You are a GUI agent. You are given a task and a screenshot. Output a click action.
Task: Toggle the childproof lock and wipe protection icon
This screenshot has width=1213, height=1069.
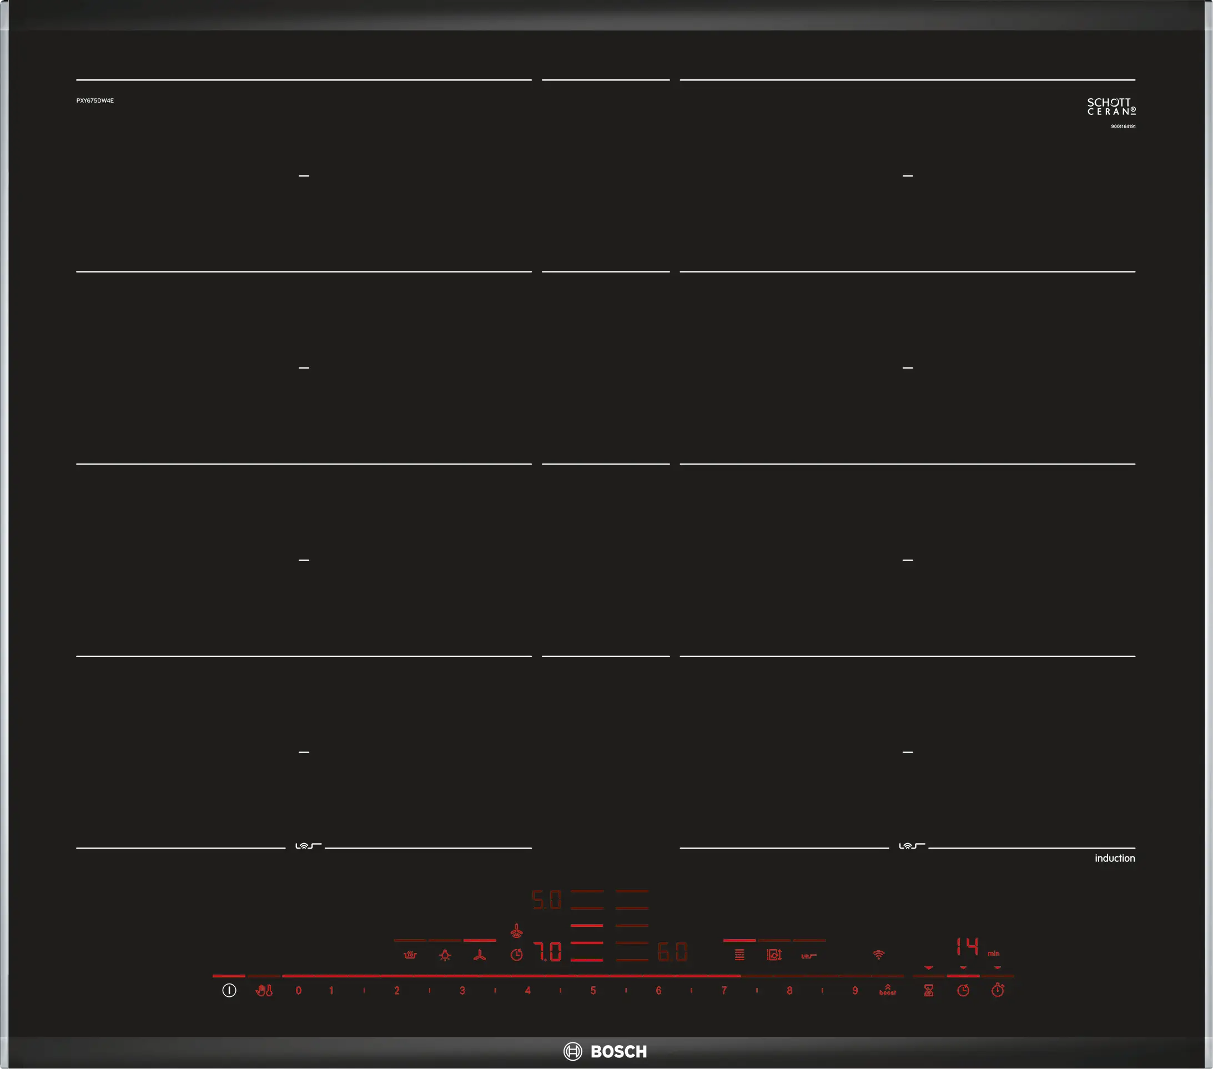[x=264, y=990]
